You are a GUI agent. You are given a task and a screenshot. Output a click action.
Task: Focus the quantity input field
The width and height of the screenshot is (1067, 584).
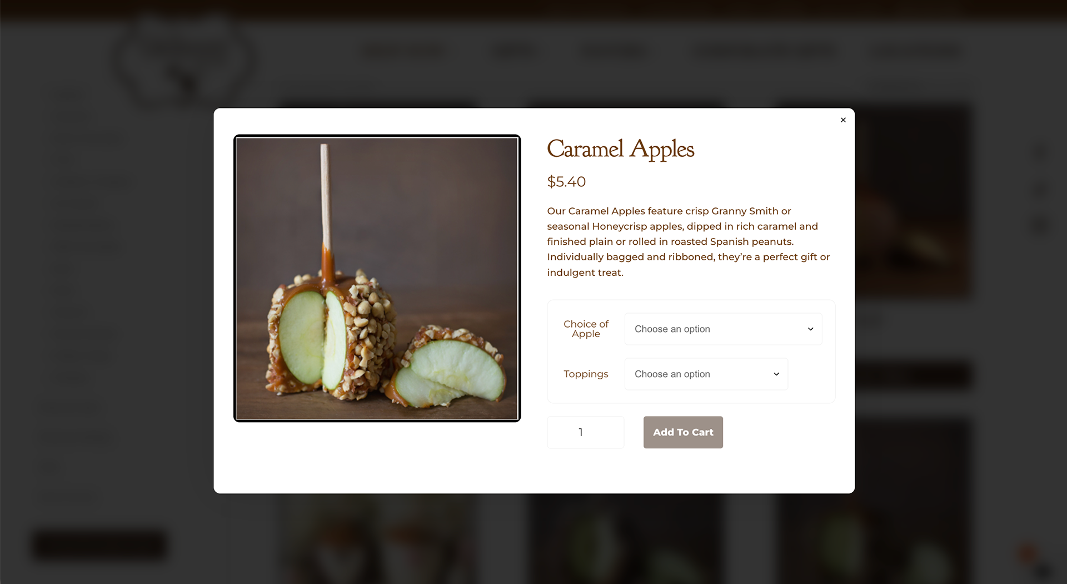(585, 432)
